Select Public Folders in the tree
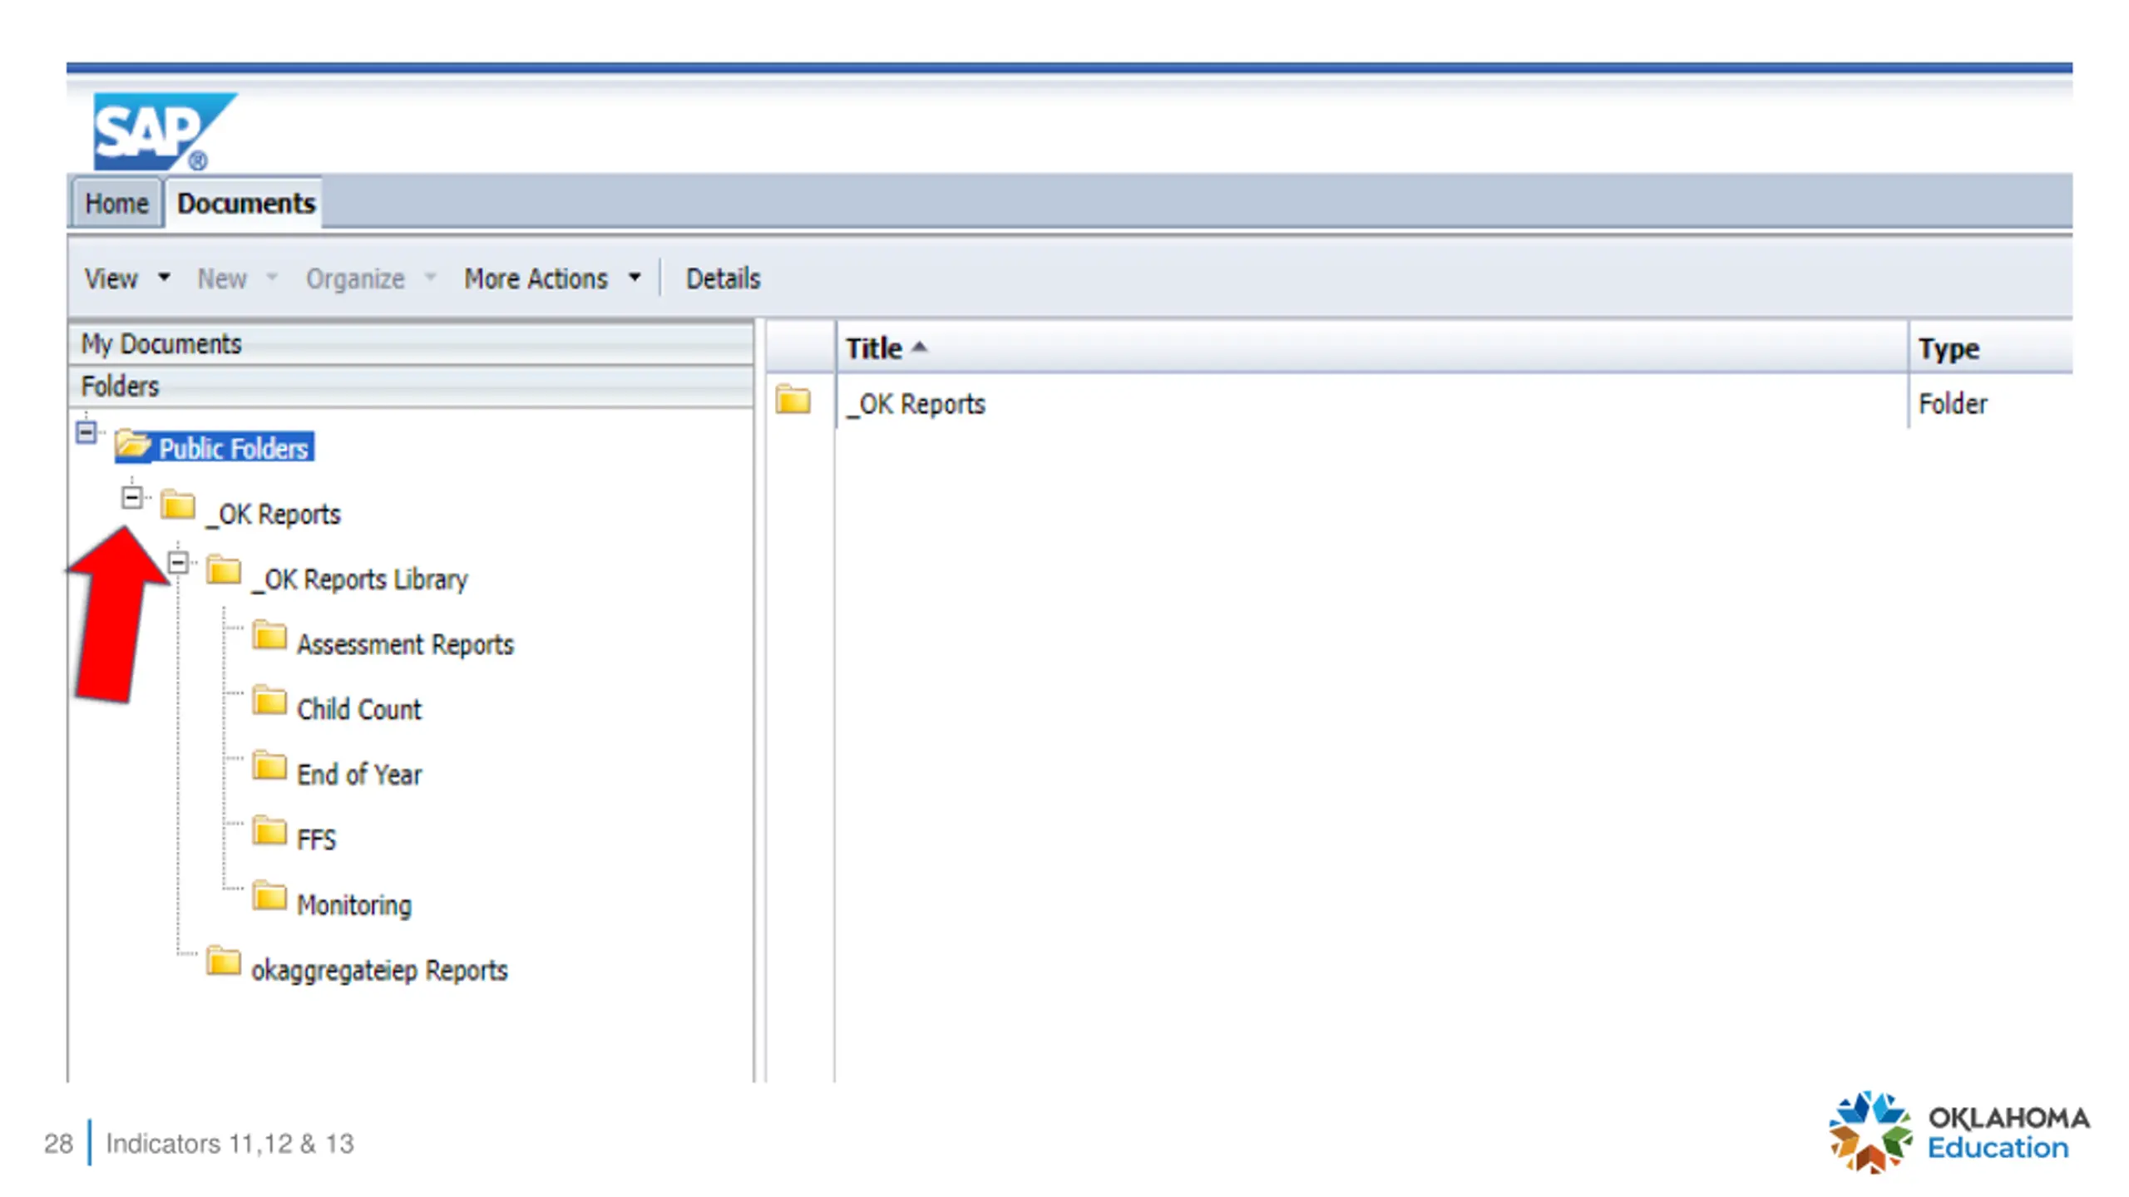Image resolution: width=2129 pixels, height=1197 pixels. pyautogui.click(x=235, y=448)
